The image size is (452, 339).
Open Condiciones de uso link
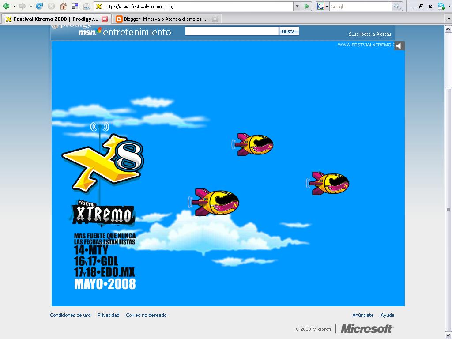pyautogui.click(x=70, y=315)
